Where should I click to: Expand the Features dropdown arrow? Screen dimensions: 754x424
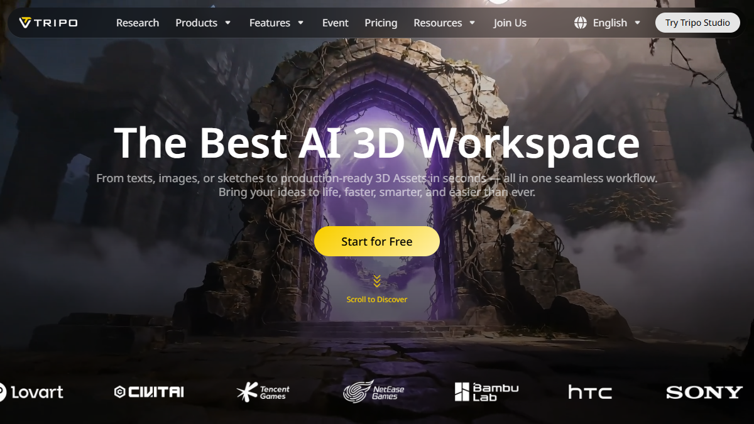300,23
